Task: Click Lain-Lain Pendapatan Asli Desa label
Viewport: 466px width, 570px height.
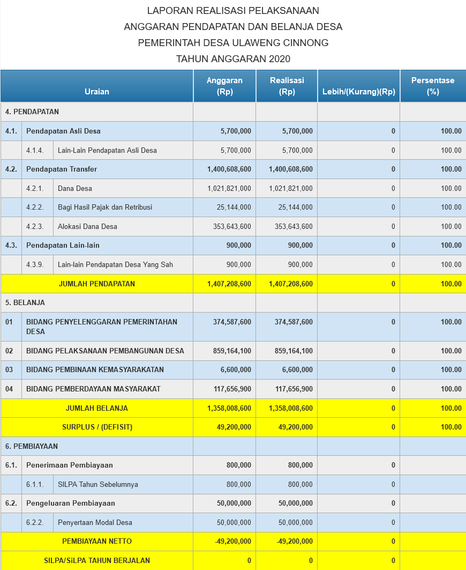Action: click(x=107, y=150)
